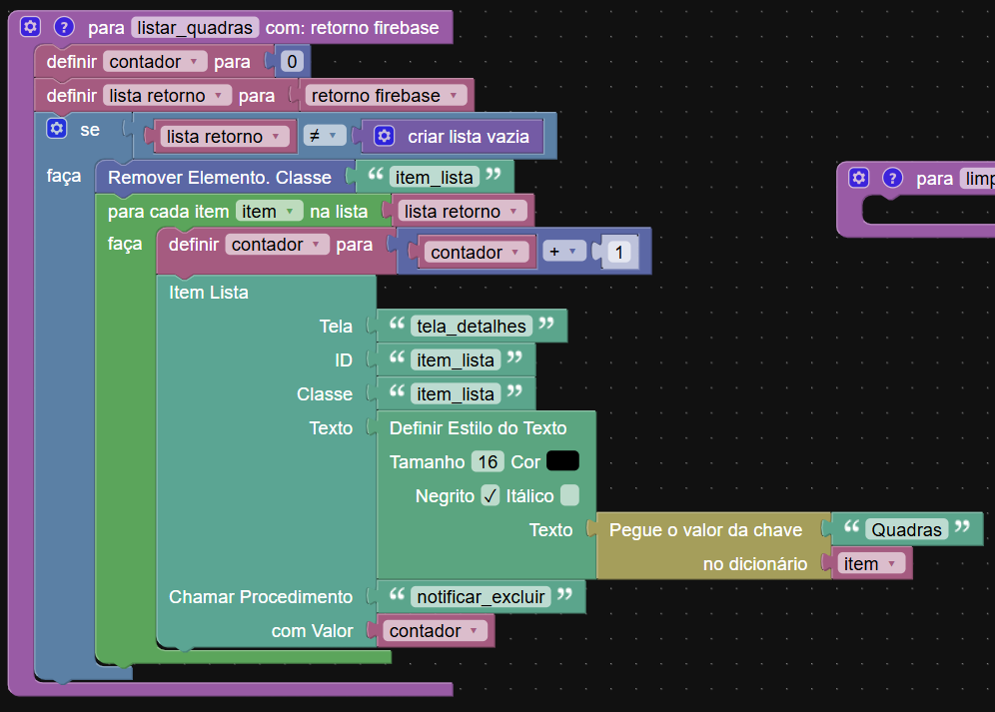Expand the plus operator dropdown

565,252
